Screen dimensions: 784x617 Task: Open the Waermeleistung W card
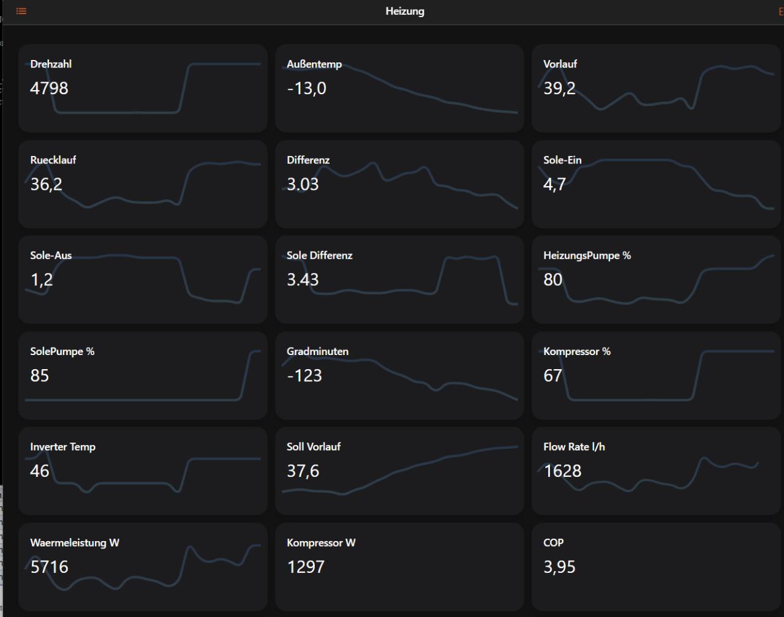pyautogui.click(x=143, y=566)
